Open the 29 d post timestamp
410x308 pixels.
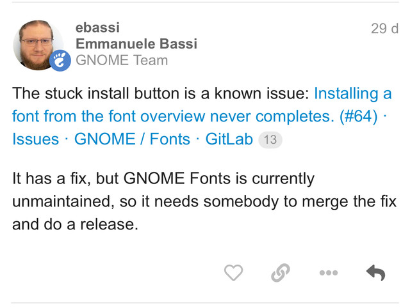point(384,28)
